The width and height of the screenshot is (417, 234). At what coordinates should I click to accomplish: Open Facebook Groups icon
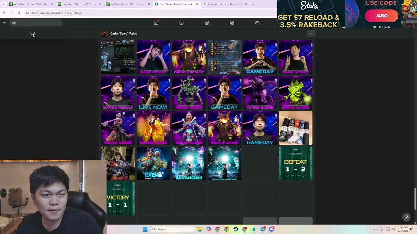coord(232,23)
